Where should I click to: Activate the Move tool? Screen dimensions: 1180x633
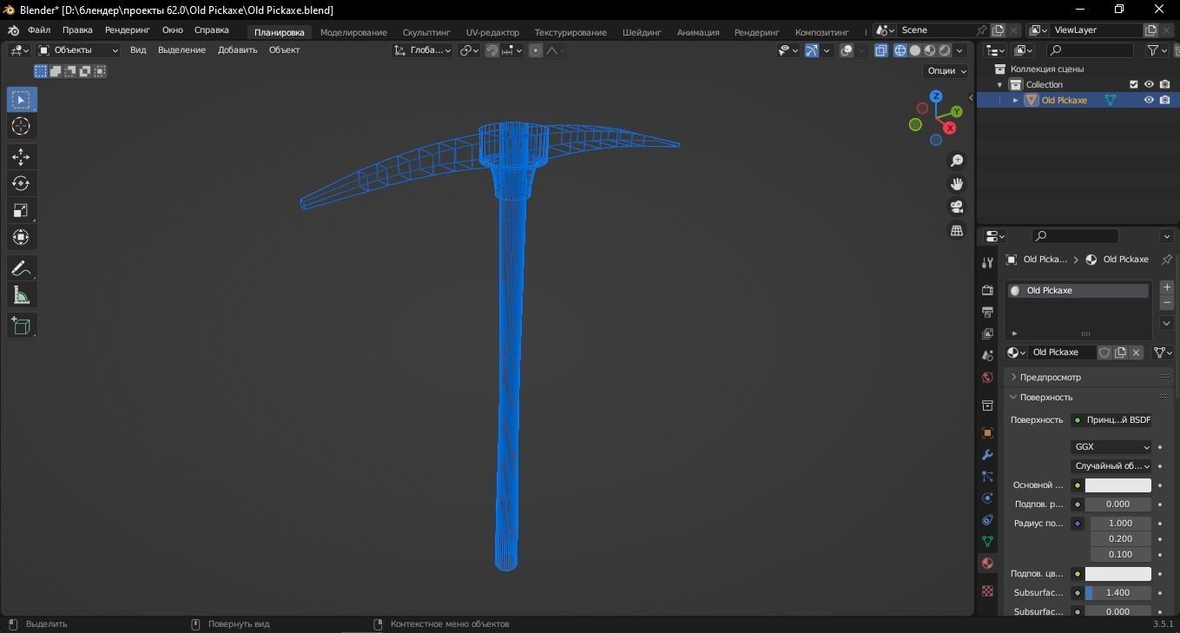(21, 157)
